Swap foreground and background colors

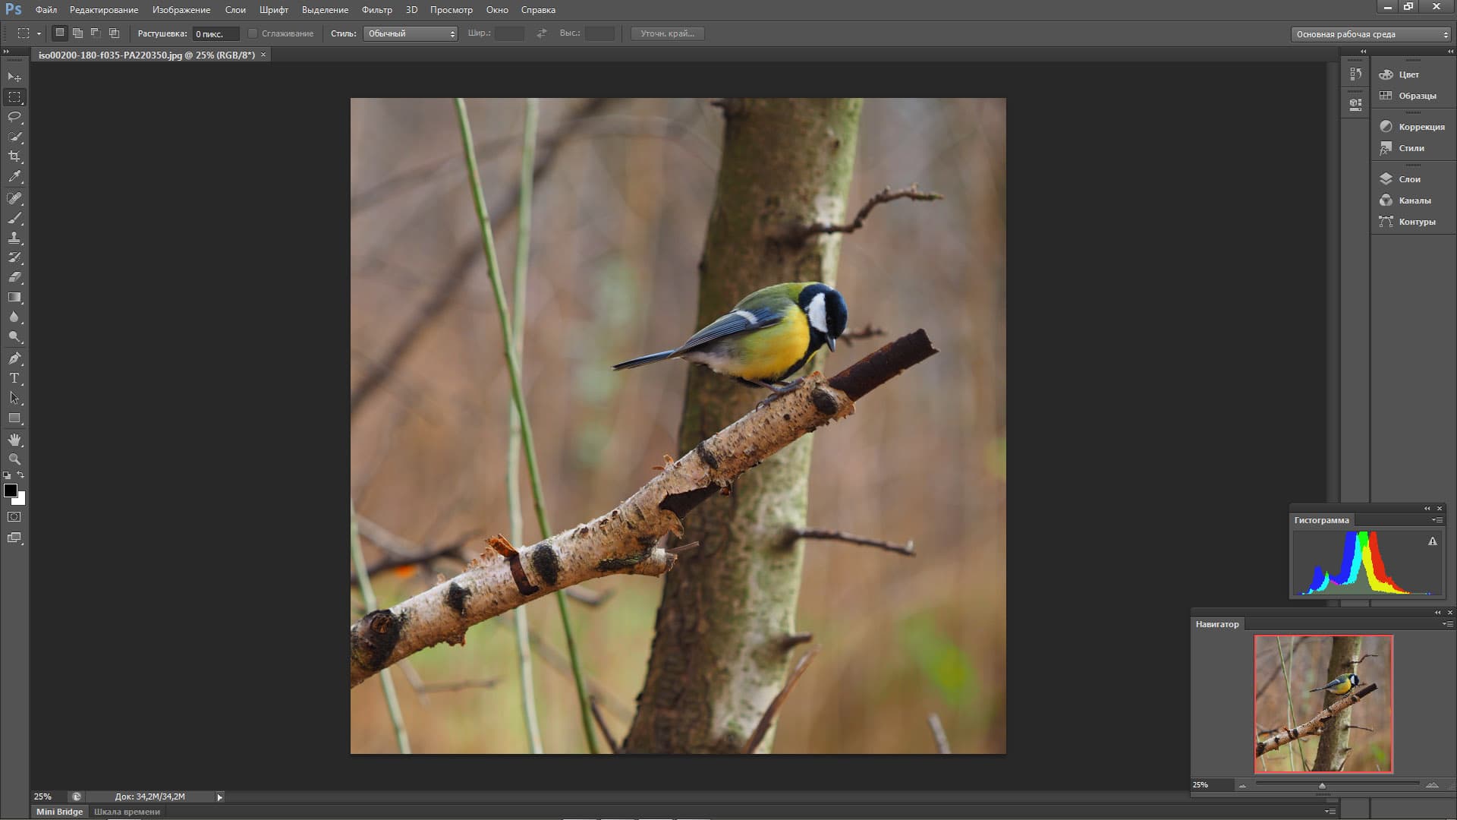tap(21, 475)
